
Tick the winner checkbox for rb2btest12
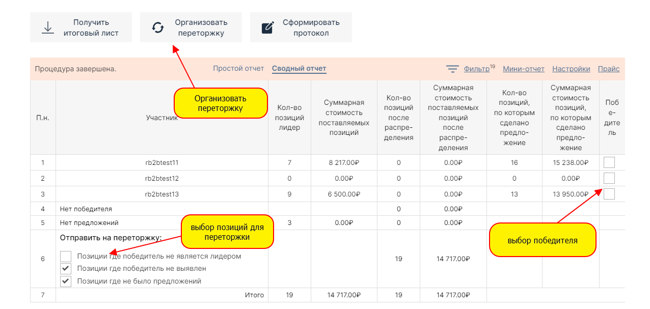609,178
